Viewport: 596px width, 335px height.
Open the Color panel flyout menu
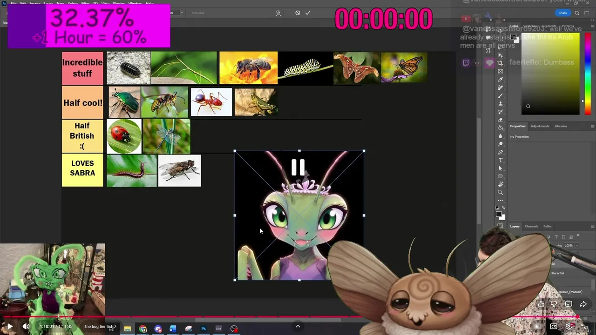[x=592, y=26]
